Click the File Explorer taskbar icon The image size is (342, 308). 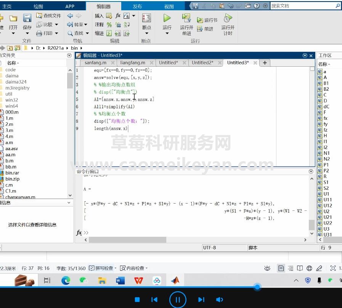[x=102, y=280]
